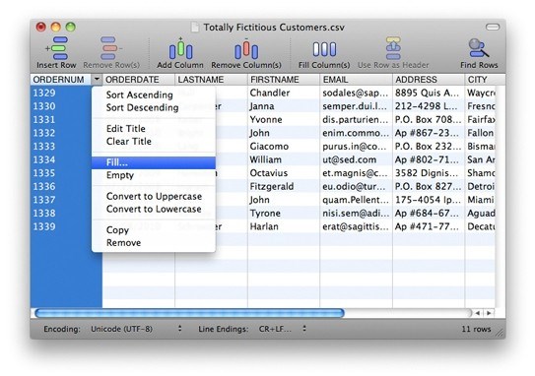This screenshot has height=376, width=535.
Task: Select Empty from the column menu
Action: (x=153, y=175)
